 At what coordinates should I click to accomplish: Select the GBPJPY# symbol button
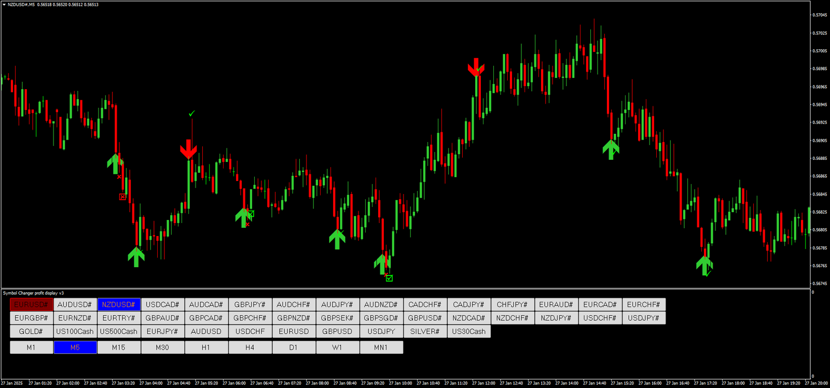click(x=250, y=304)
